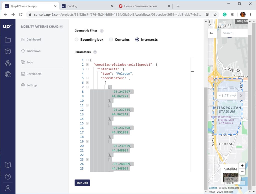
Task: Click the translate page icon
Action: [207, 14]
